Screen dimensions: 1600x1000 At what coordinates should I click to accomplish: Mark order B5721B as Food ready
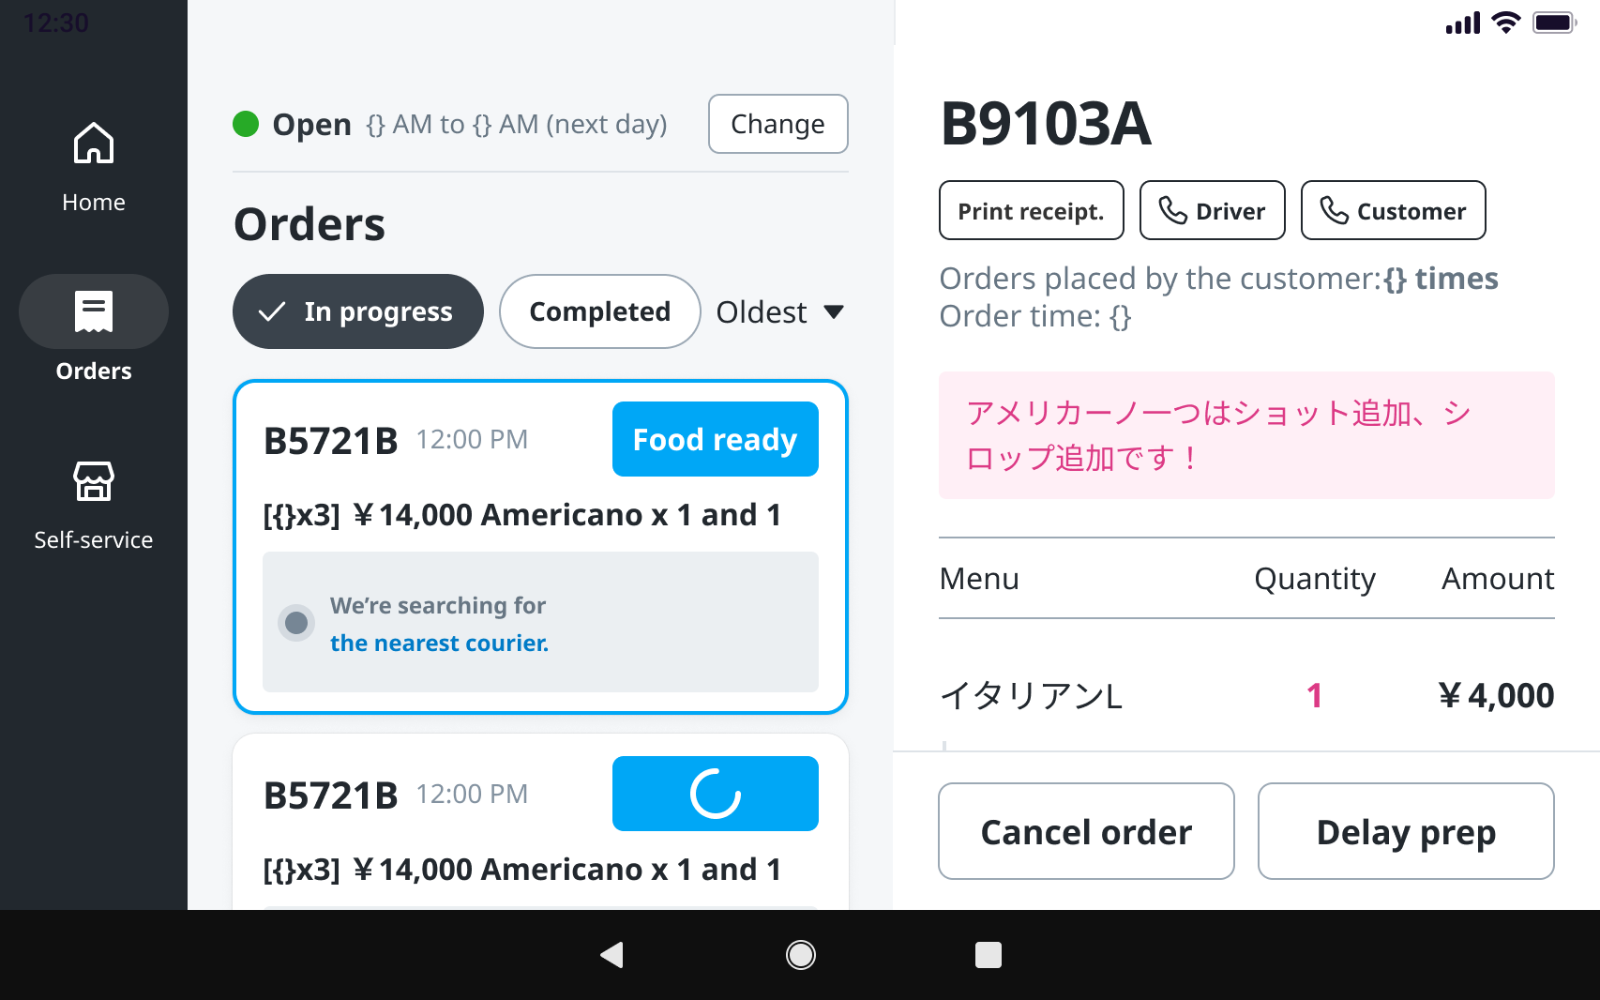click(x=716, y=439)
